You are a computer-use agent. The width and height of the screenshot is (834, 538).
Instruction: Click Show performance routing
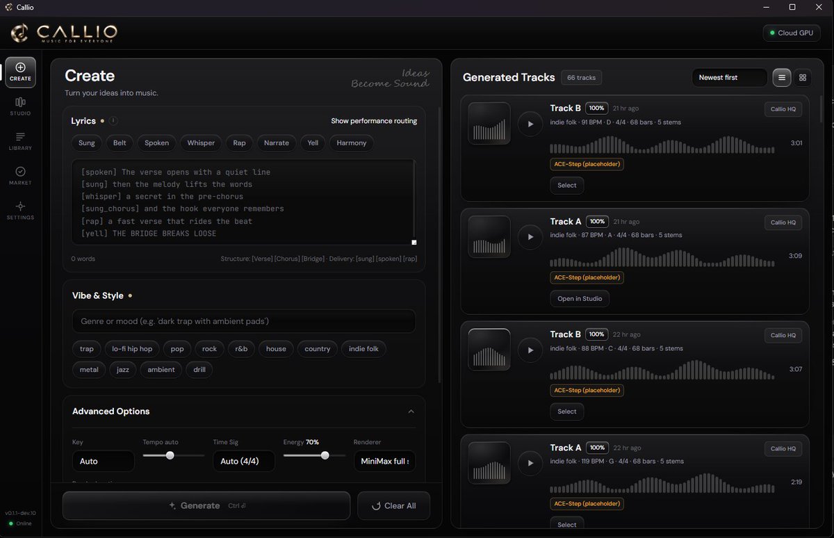[374, 121]
